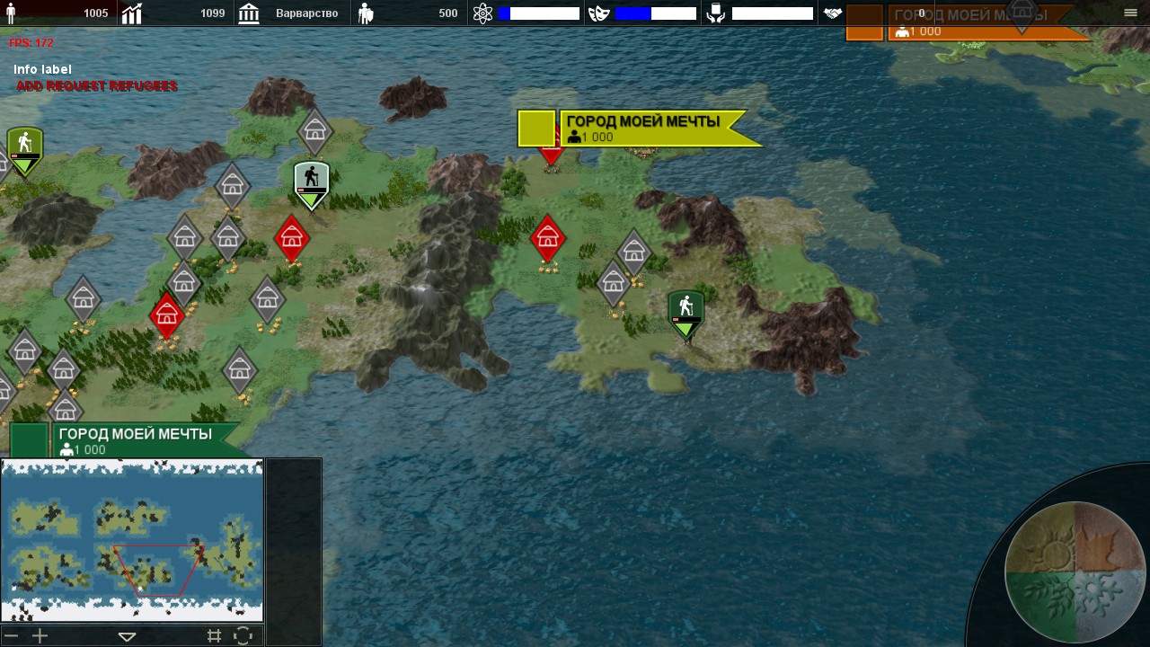Viewport: 1150px width, 647px height.
Task: Click the hand-holding-figure icon in top bar
Action: click(x=715, y=13)
